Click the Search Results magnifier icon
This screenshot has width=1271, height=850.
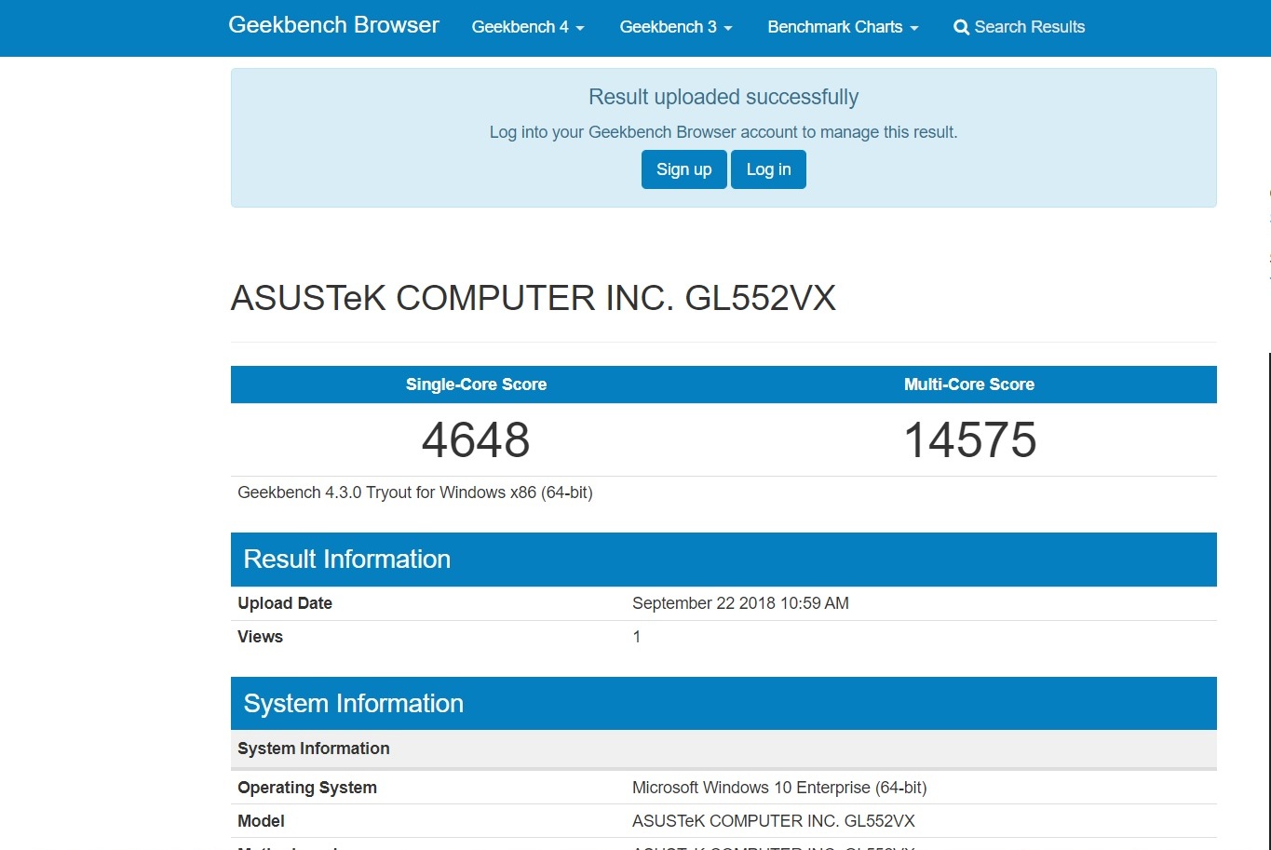[x=962, y=28]
